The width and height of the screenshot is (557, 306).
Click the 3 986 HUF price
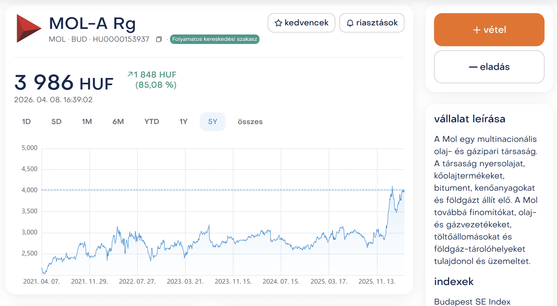pyautogui.click(x=64, y=82)
